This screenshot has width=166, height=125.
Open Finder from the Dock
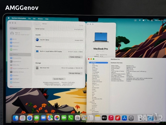click(16, 118)
